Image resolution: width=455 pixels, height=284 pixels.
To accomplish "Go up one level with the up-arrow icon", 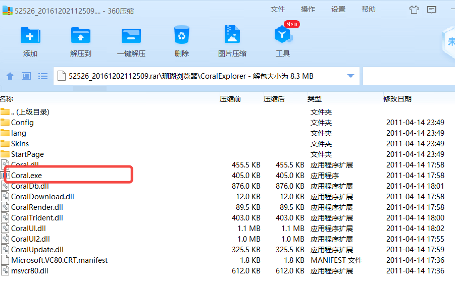I will 10,76.
